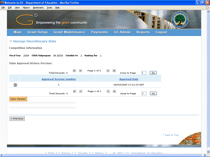Go to first page in bottom pager

[74, 91]
